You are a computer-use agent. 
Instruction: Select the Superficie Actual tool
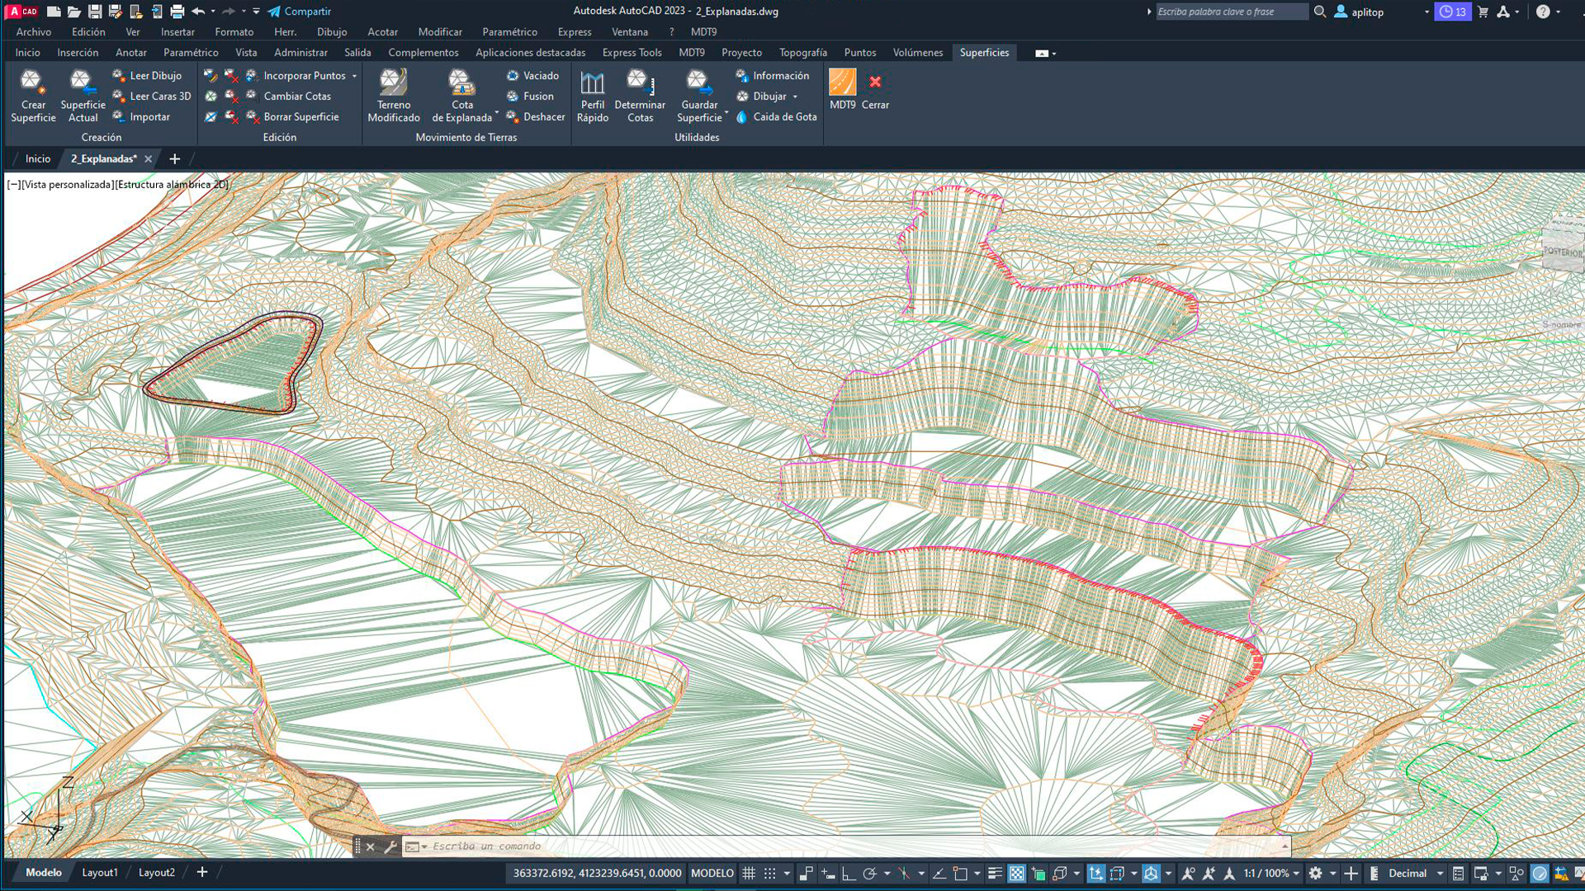point(83,97)
